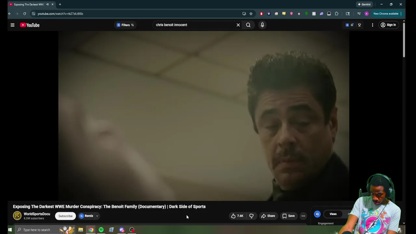Viewport: 416px width, 234px height.
Task: Open the Filters option near search
Action: [x=125, y=25]
